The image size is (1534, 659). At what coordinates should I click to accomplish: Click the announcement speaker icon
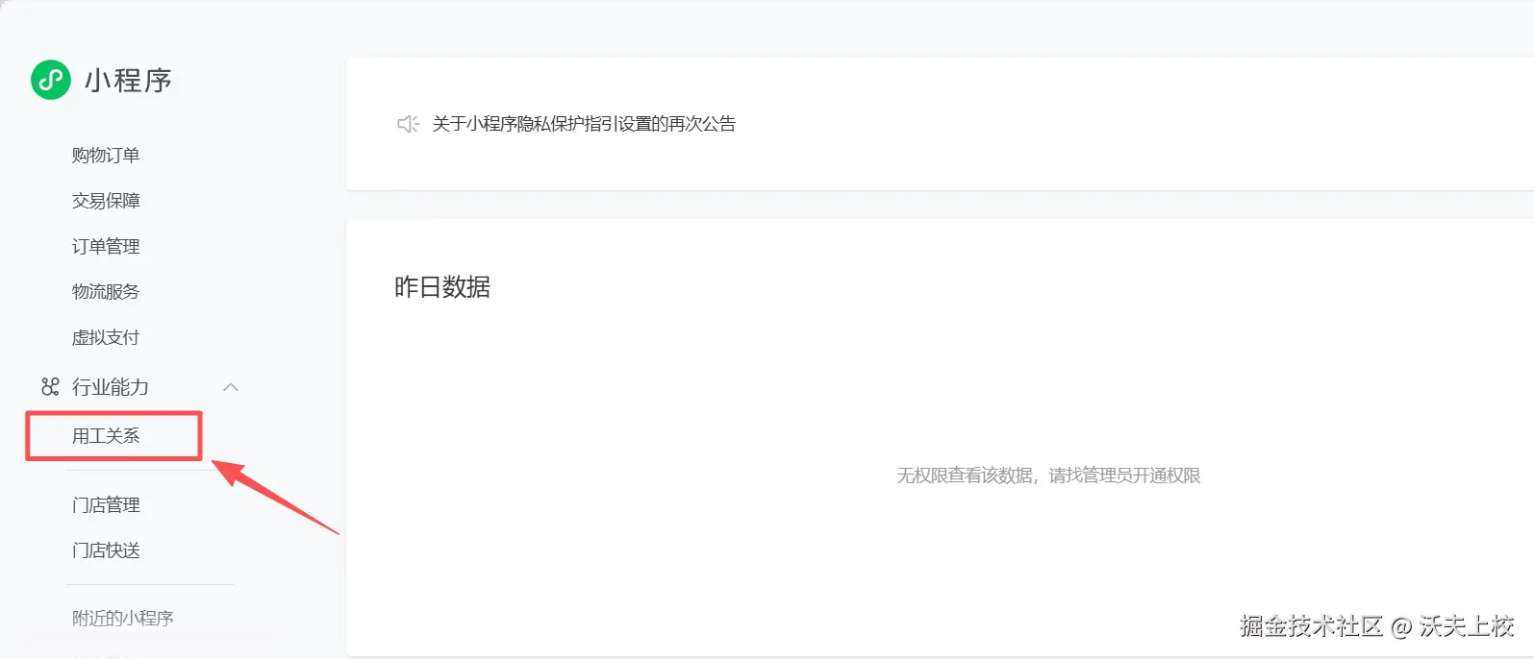coord(408,124)
